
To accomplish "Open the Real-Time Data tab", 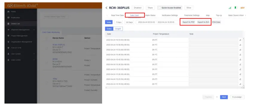I will (117, 15).
